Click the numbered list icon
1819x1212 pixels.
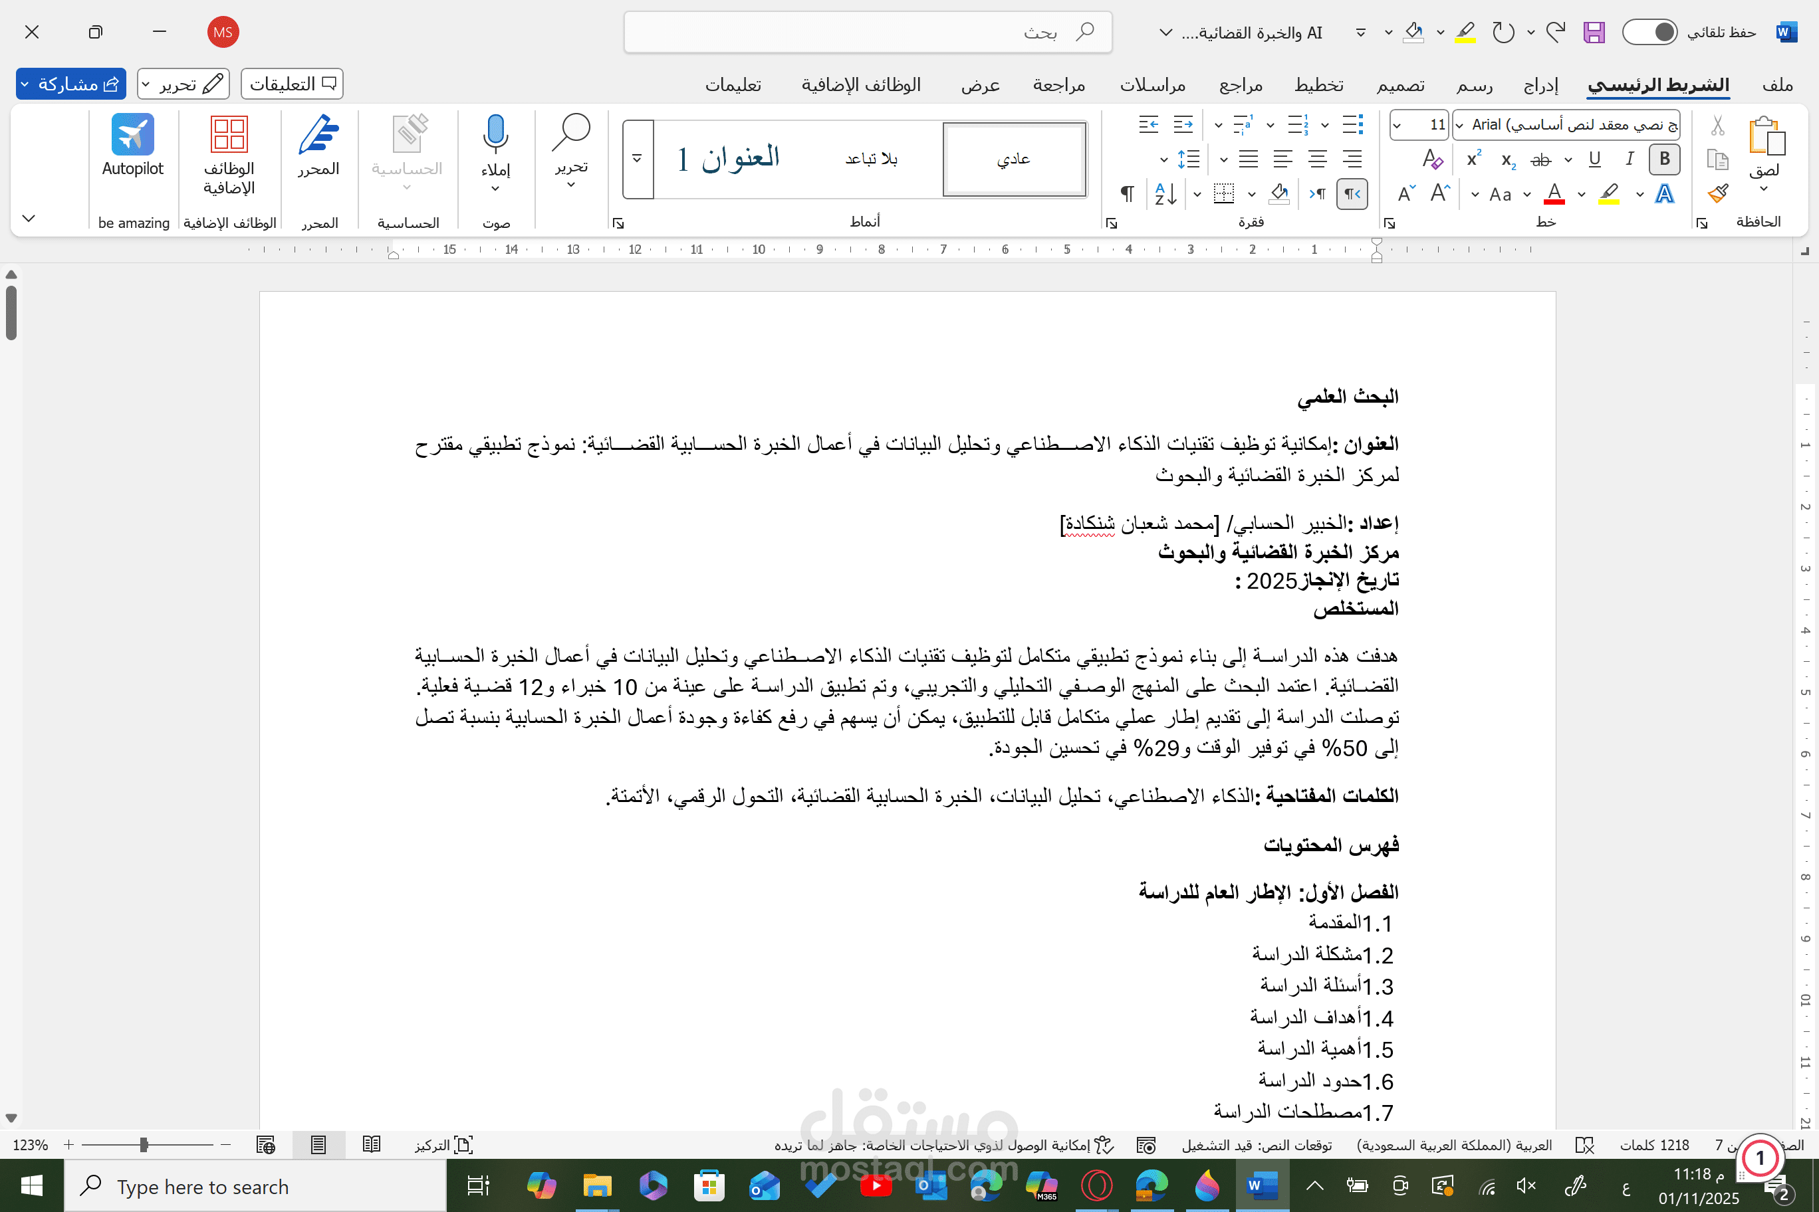1298,124
